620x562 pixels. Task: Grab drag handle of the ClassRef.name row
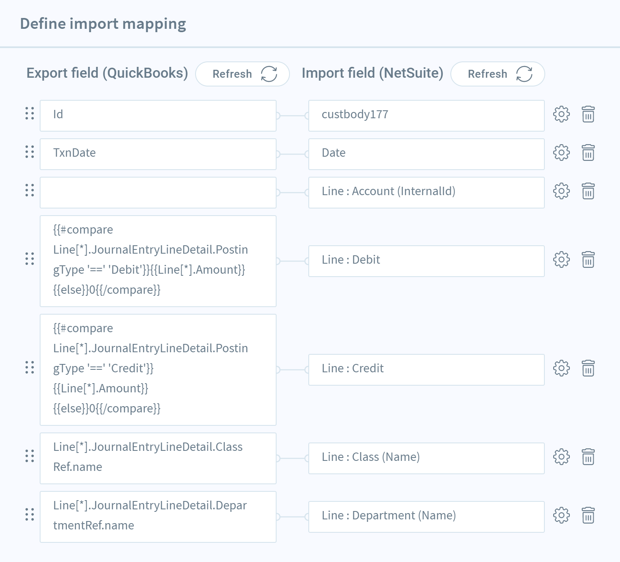click(x=30, y=456)
